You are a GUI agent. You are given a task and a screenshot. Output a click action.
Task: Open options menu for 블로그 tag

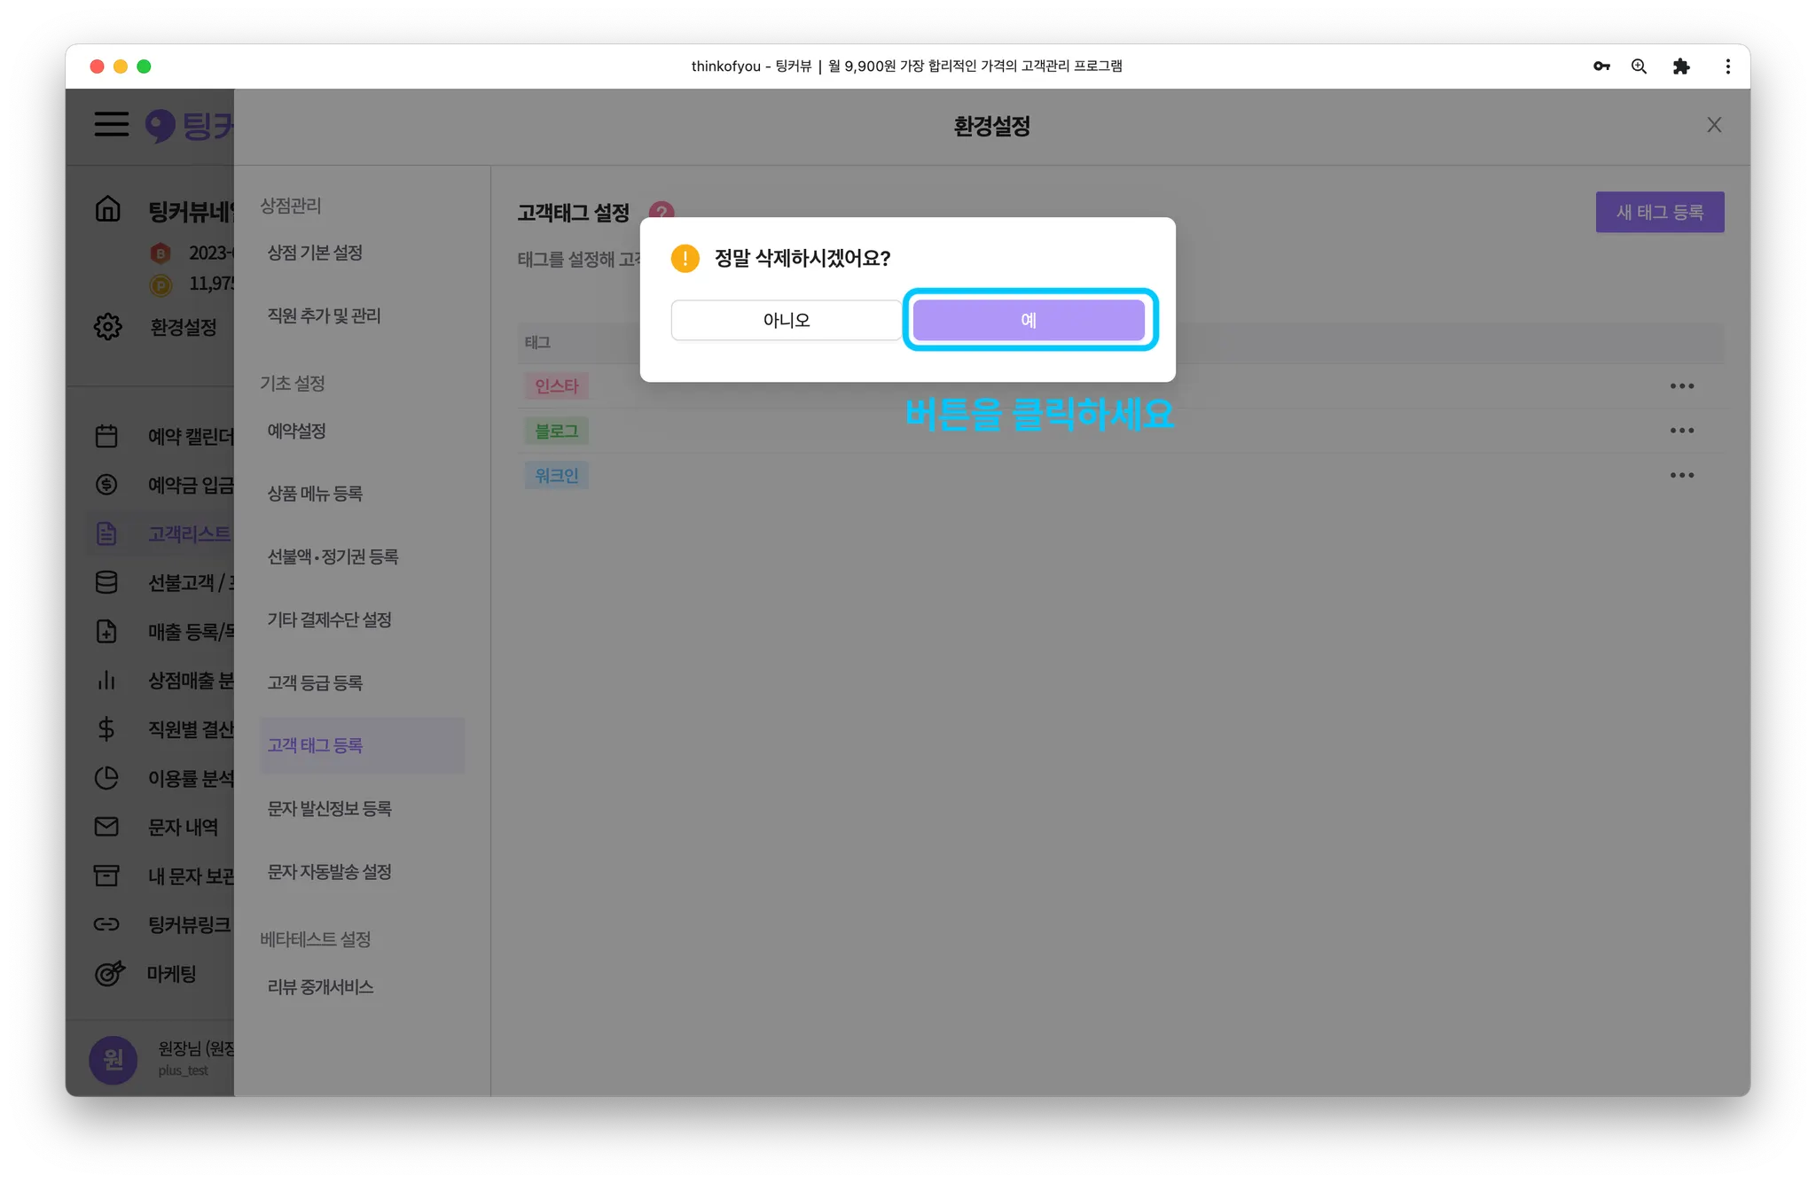1681,431
